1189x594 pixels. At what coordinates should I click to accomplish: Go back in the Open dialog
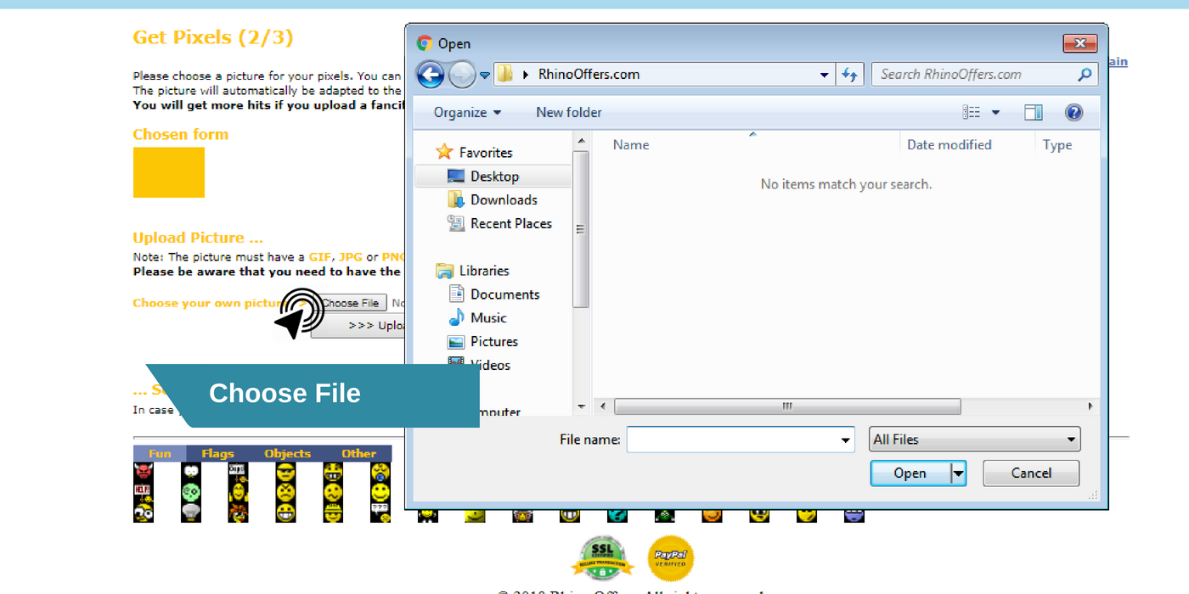click(431, 75)
